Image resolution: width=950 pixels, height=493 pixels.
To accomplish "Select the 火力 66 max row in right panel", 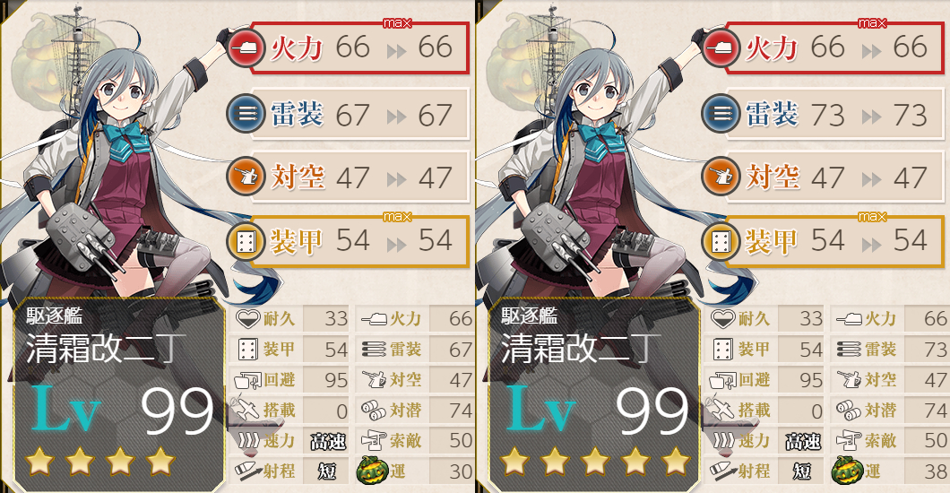I will (x=835, y=48).
